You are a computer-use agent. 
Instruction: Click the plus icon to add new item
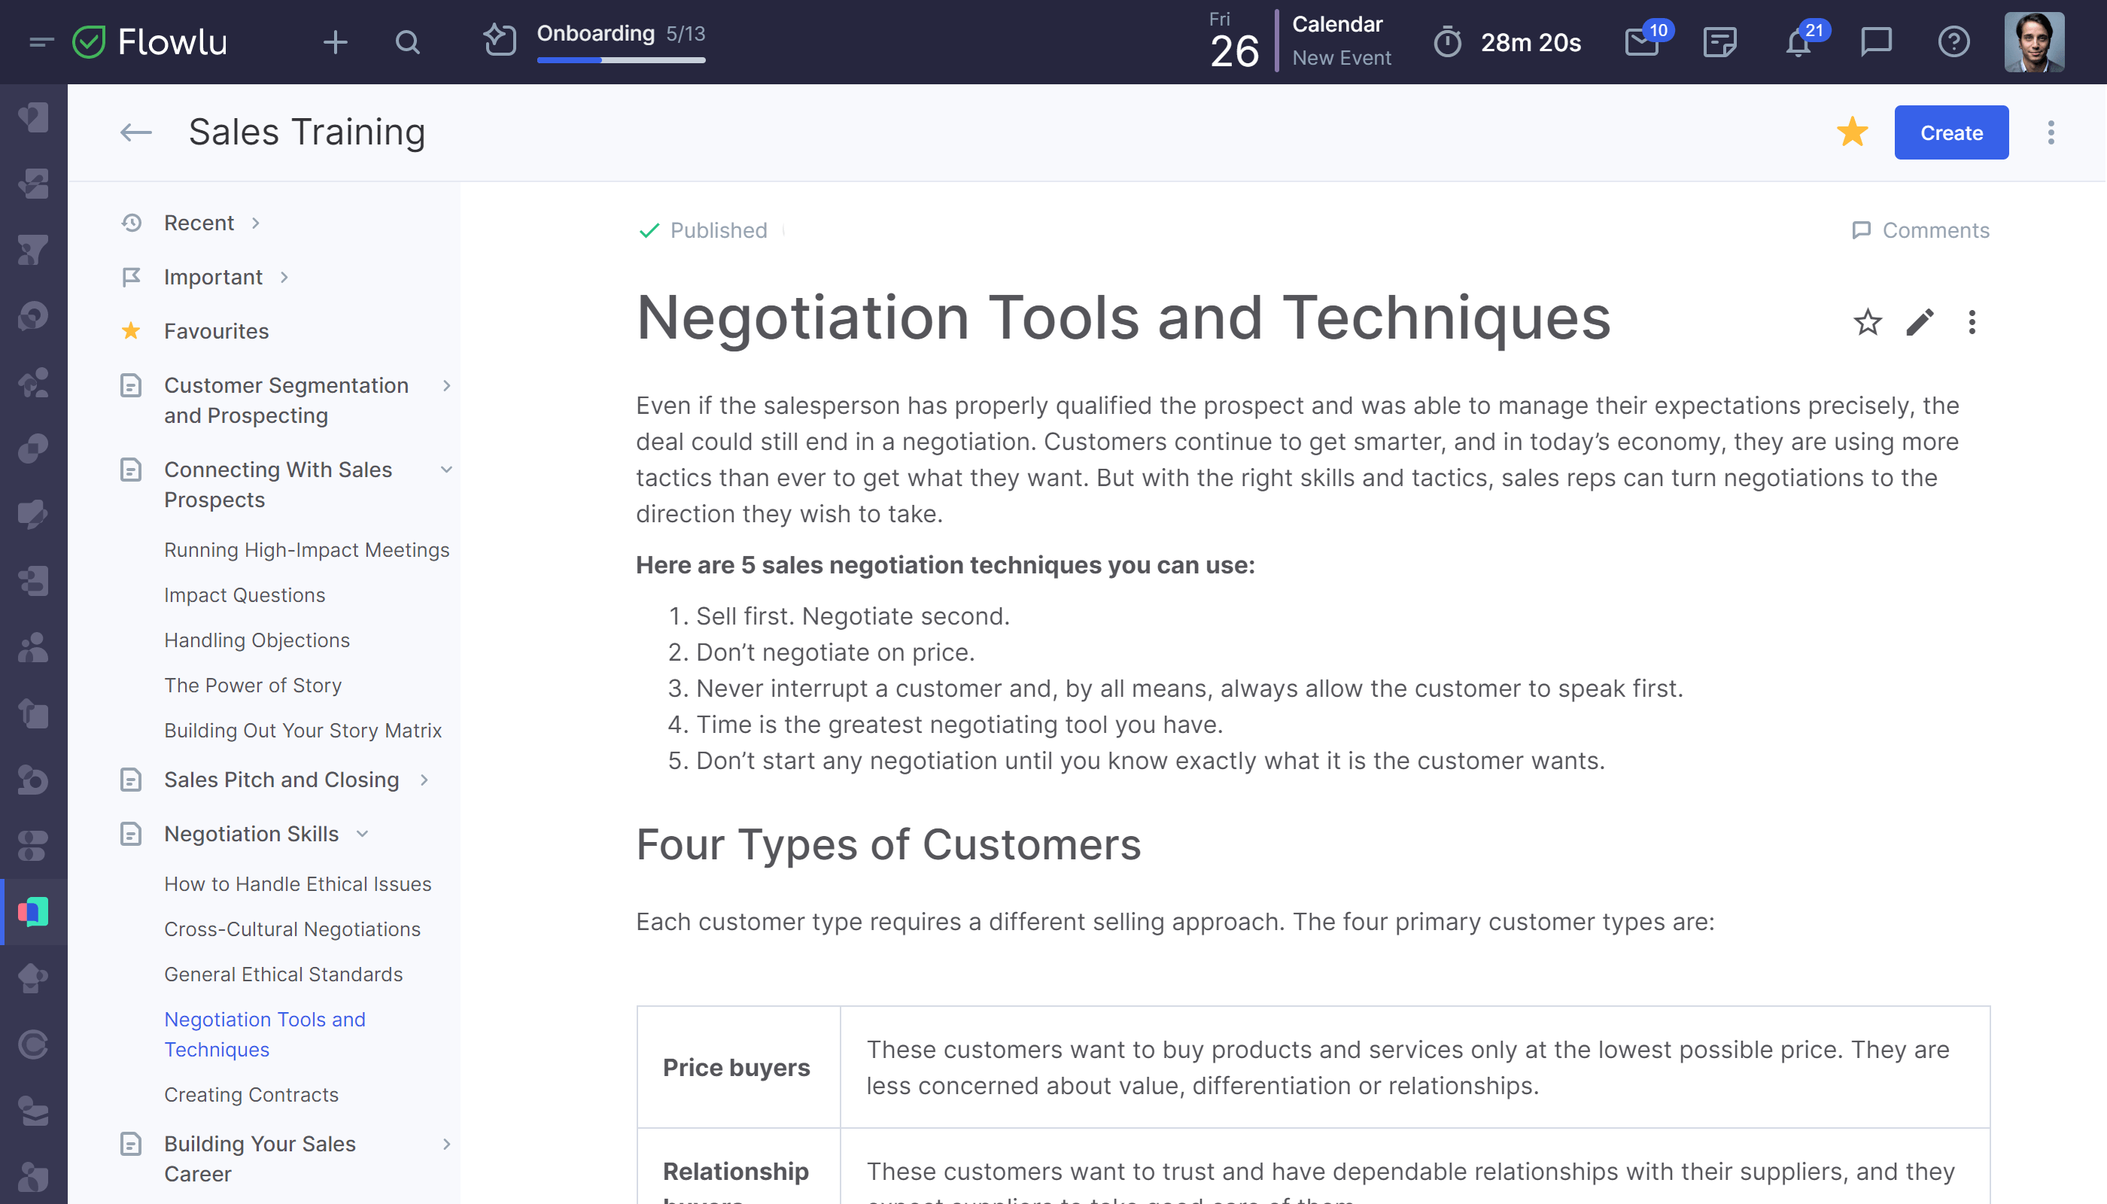click(335, 41)
